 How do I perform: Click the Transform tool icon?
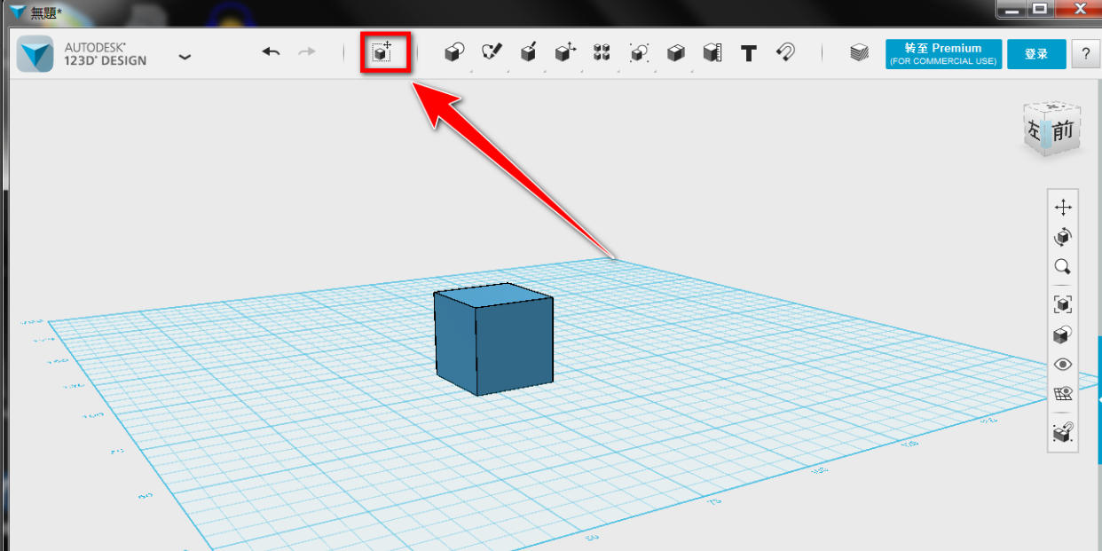pyautogui.click(x=382, y=52)
